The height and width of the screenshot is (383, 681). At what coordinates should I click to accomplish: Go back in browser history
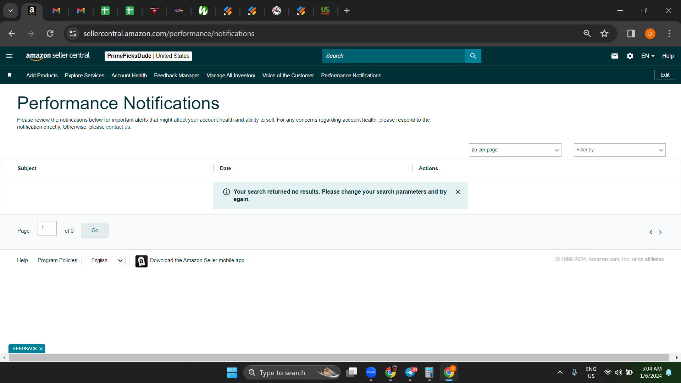click(x=12, y=33)
